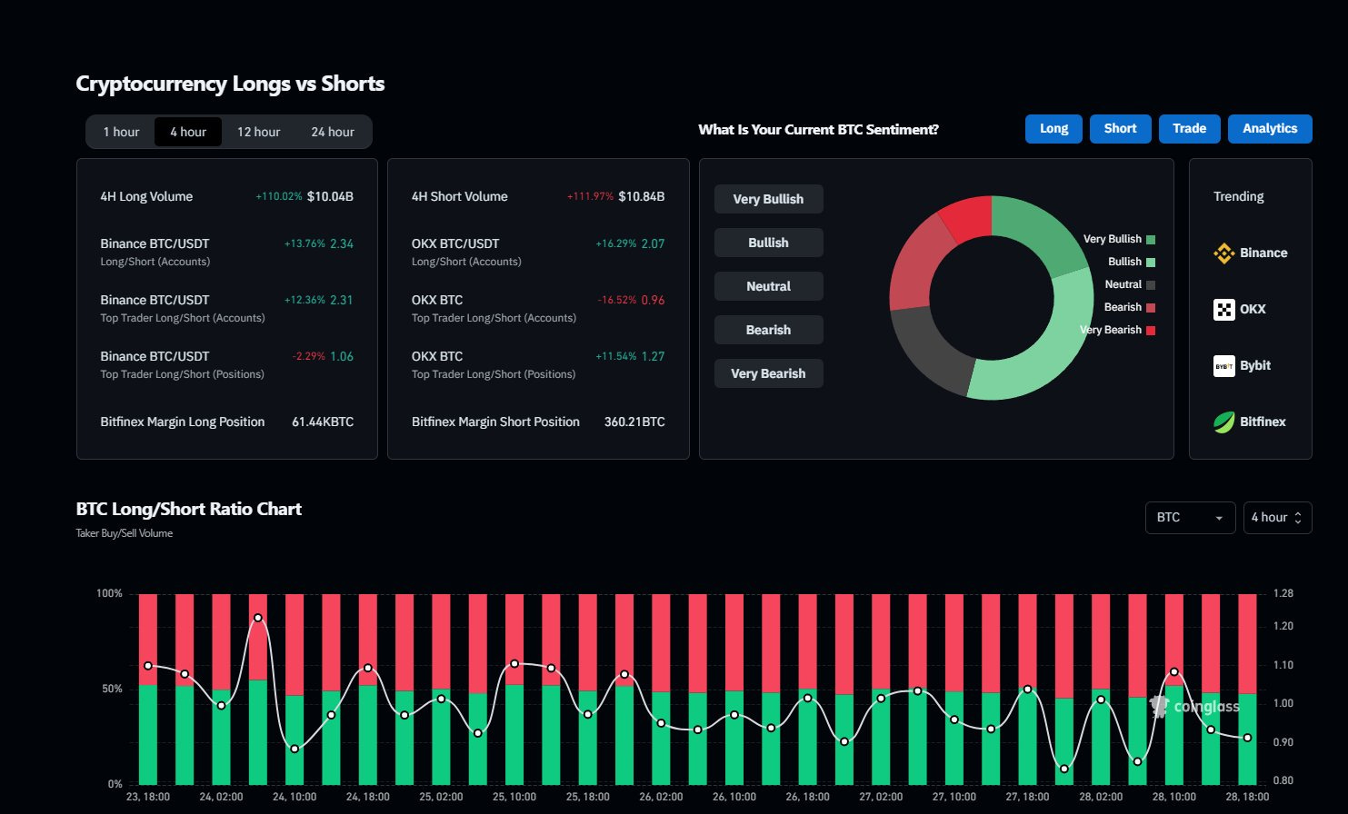Click the Bitfinex name in Trending
Image resolution: width=1348 pixels, height=814 pixels.
tap(1263, 422)
